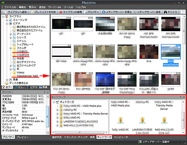Select 全ビデオファイル in the tree
The image size is (187, 145).
[x=26, y=62]
